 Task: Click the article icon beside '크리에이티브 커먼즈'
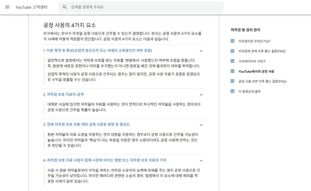[x=232, y=61]
